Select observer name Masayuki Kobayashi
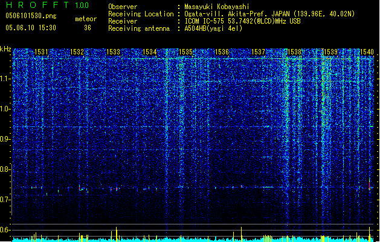 217,7
